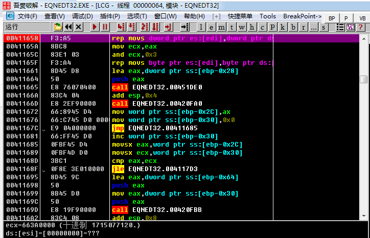Open the 插件(P) menu

point(110,16)
